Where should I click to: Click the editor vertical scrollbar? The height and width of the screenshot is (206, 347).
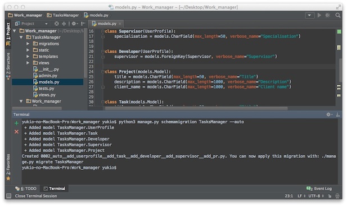click(341, 71)
